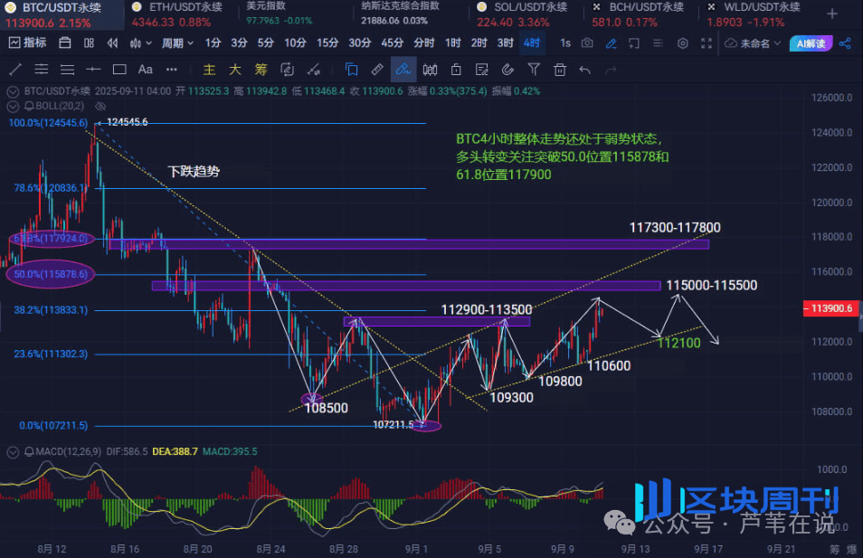Select the 15分 timeframe
This screenshot has height=558, width=863.
click(327, 43)
